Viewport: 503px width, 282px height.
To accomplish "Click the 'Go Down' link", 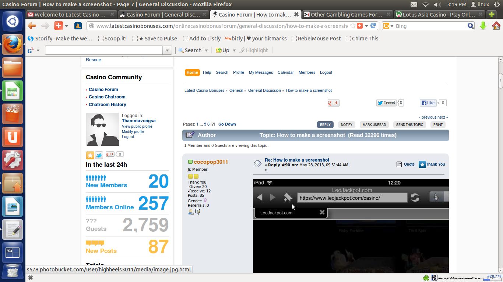I will (227, 124).
